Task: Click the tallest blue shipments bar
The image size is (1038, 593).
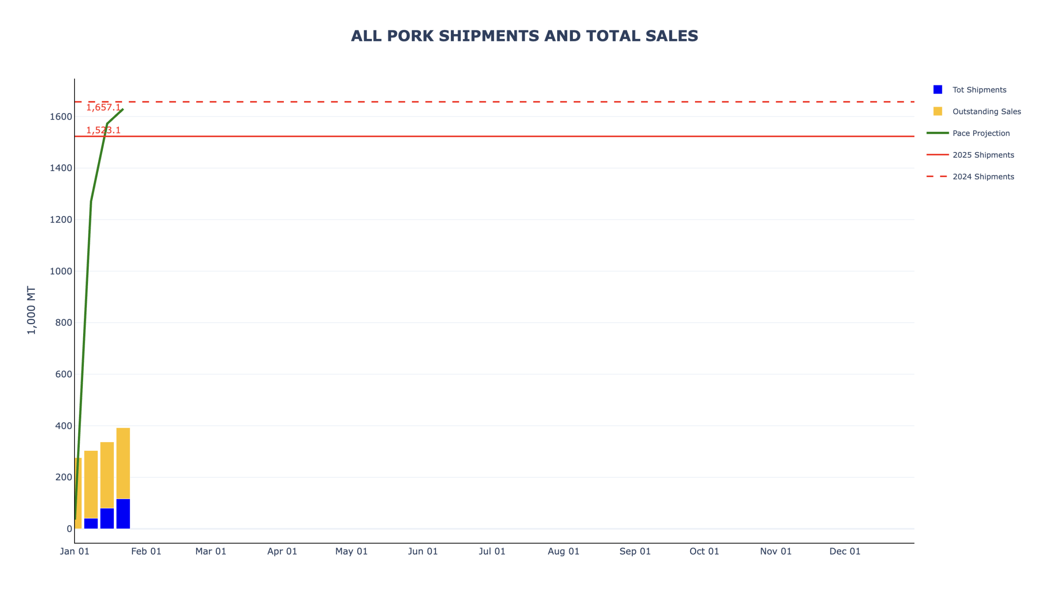Action: [123, 514]
